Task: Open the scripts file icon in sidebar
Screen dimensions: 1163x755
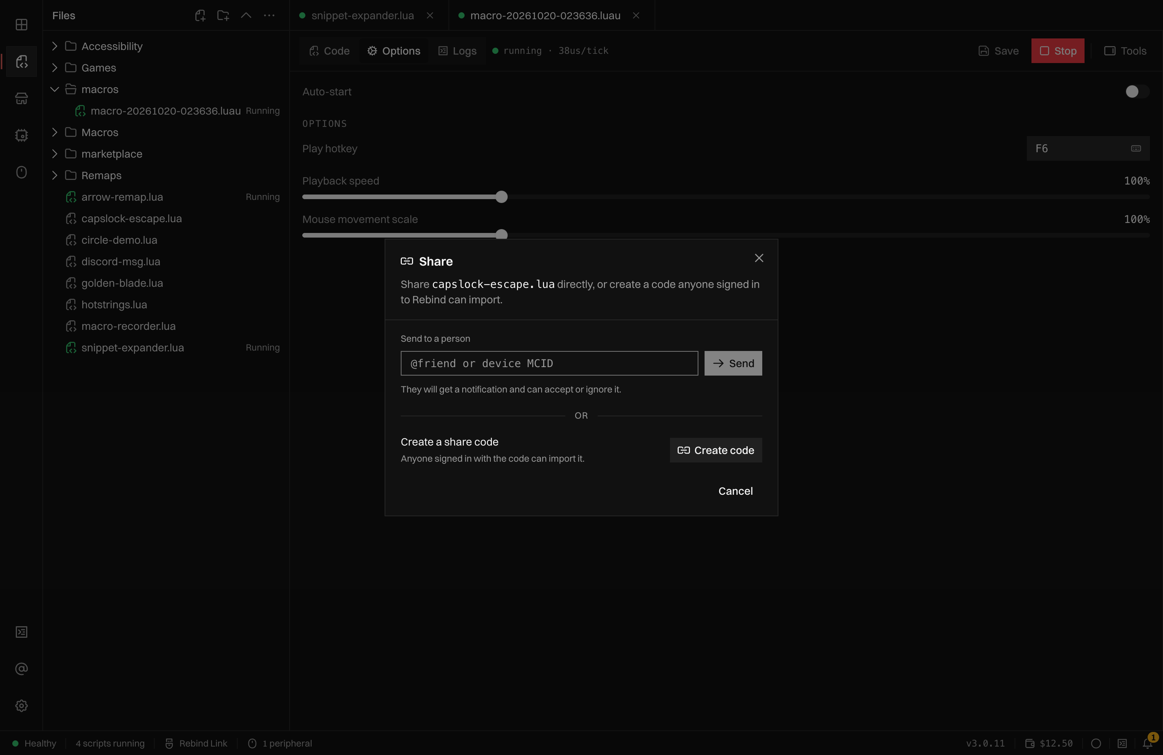Action: coord(22,62)
